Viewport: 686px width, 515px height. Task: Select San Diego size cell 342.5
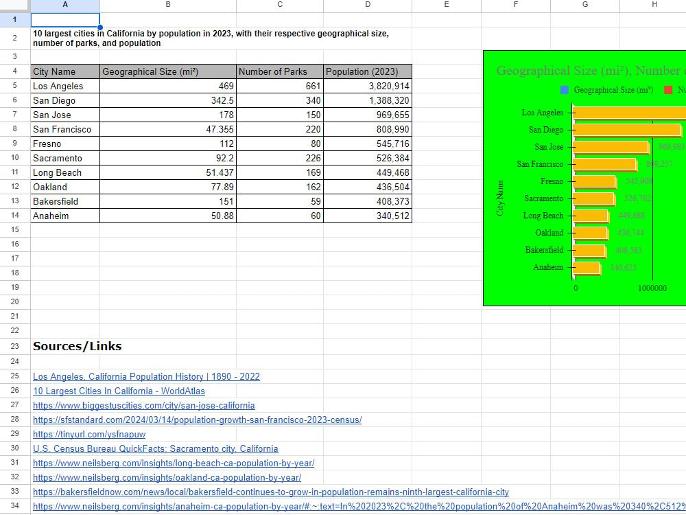click(x=168, y=101)
